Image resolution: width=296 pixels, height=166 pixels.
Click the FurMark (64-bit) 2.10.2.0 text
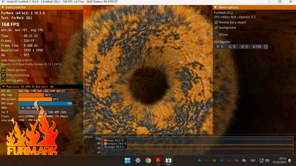click(23, 13)
